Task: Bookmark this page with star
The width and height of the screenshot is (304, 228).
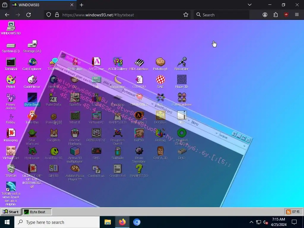Action: [186, 15]
